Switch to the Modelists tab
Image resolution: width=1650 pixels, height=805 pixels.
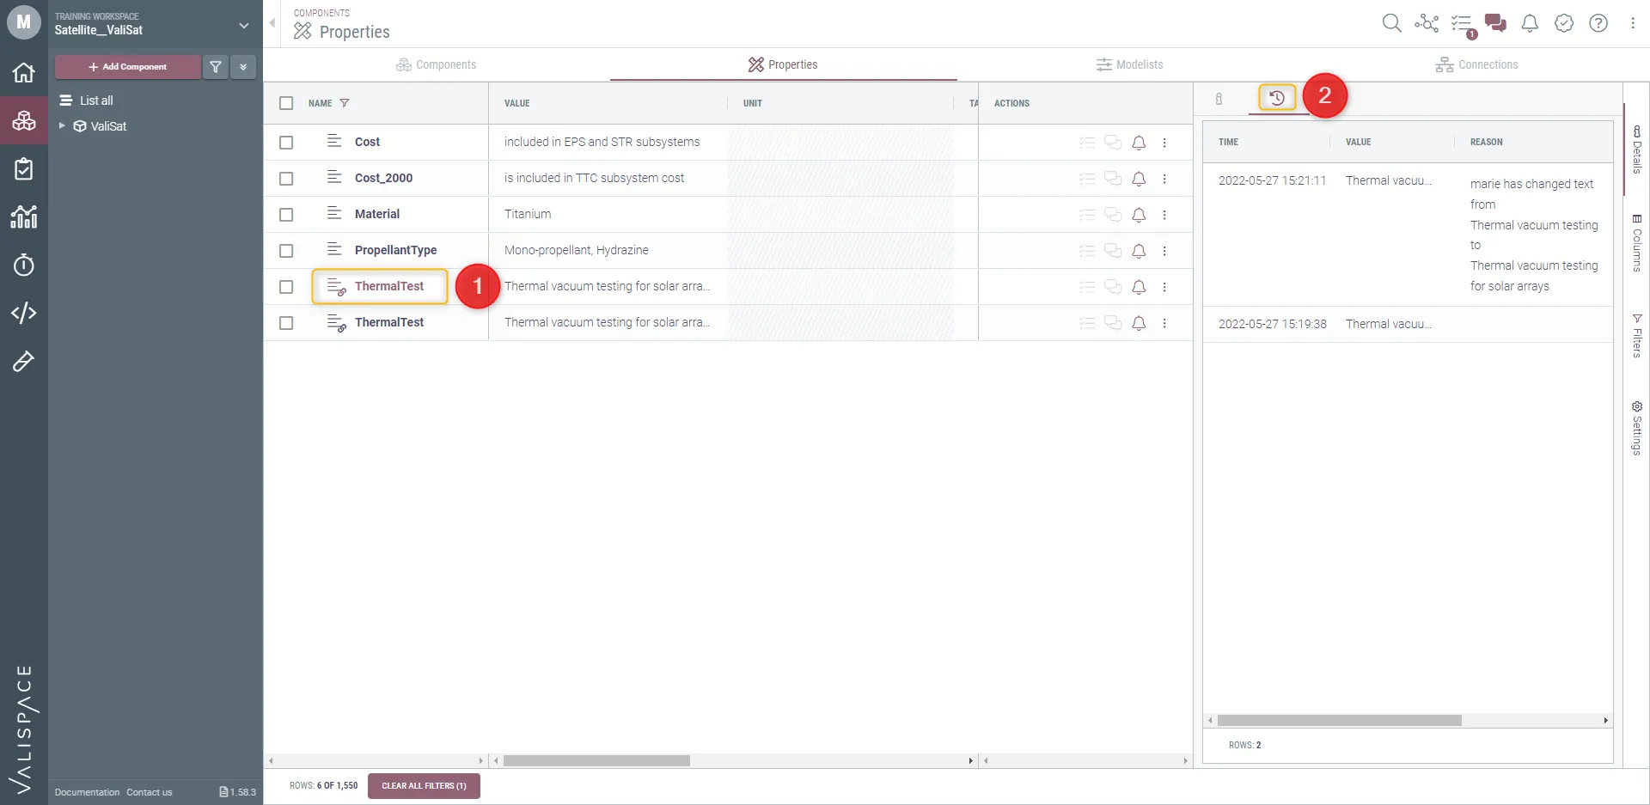pos(1129,64)
